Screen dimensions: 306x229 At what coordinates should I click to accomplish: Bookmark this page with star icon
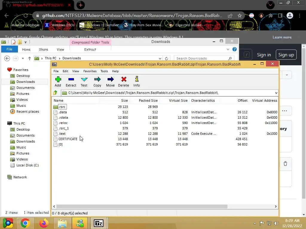tap(240, 16)
